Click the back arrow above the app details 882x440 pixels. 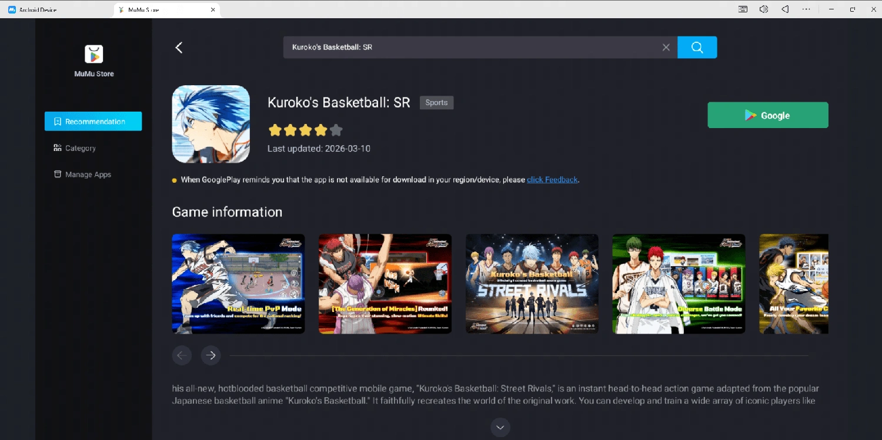(x=179, y=47)
